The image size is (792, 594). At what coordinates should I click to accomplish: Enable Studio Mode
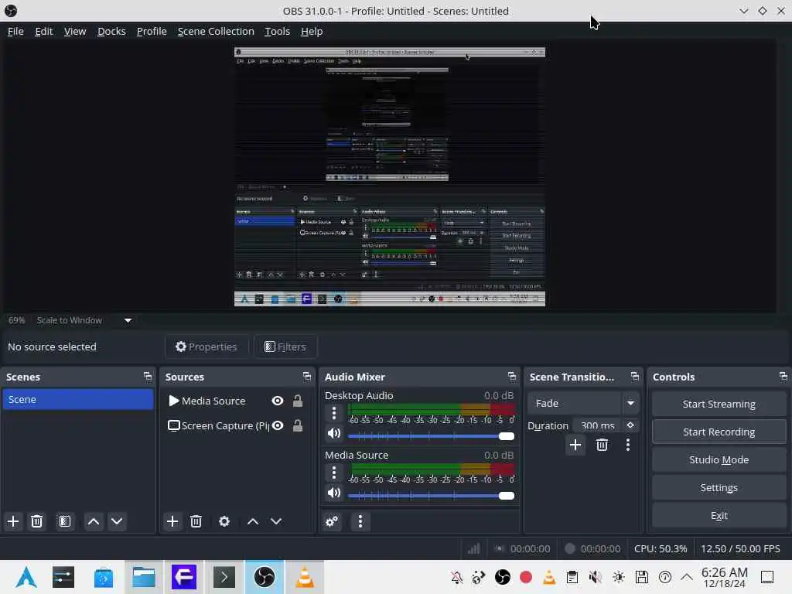pyautogui.click(x=719, y=459)
